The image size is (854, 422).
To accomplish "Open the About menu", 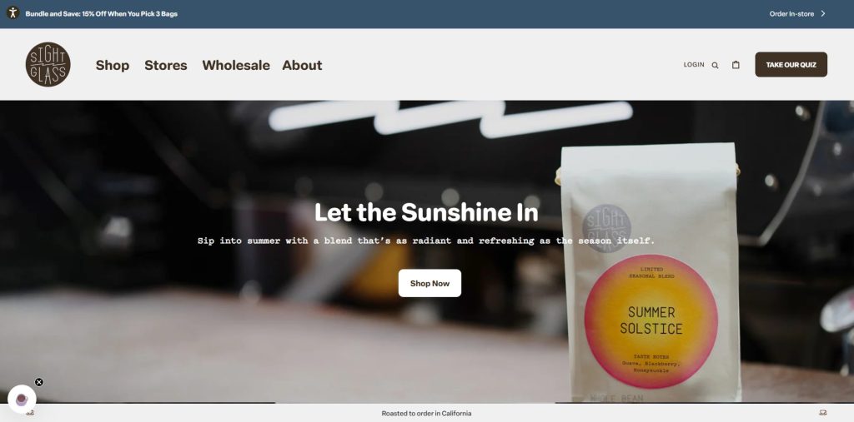I will pos(302,65).
